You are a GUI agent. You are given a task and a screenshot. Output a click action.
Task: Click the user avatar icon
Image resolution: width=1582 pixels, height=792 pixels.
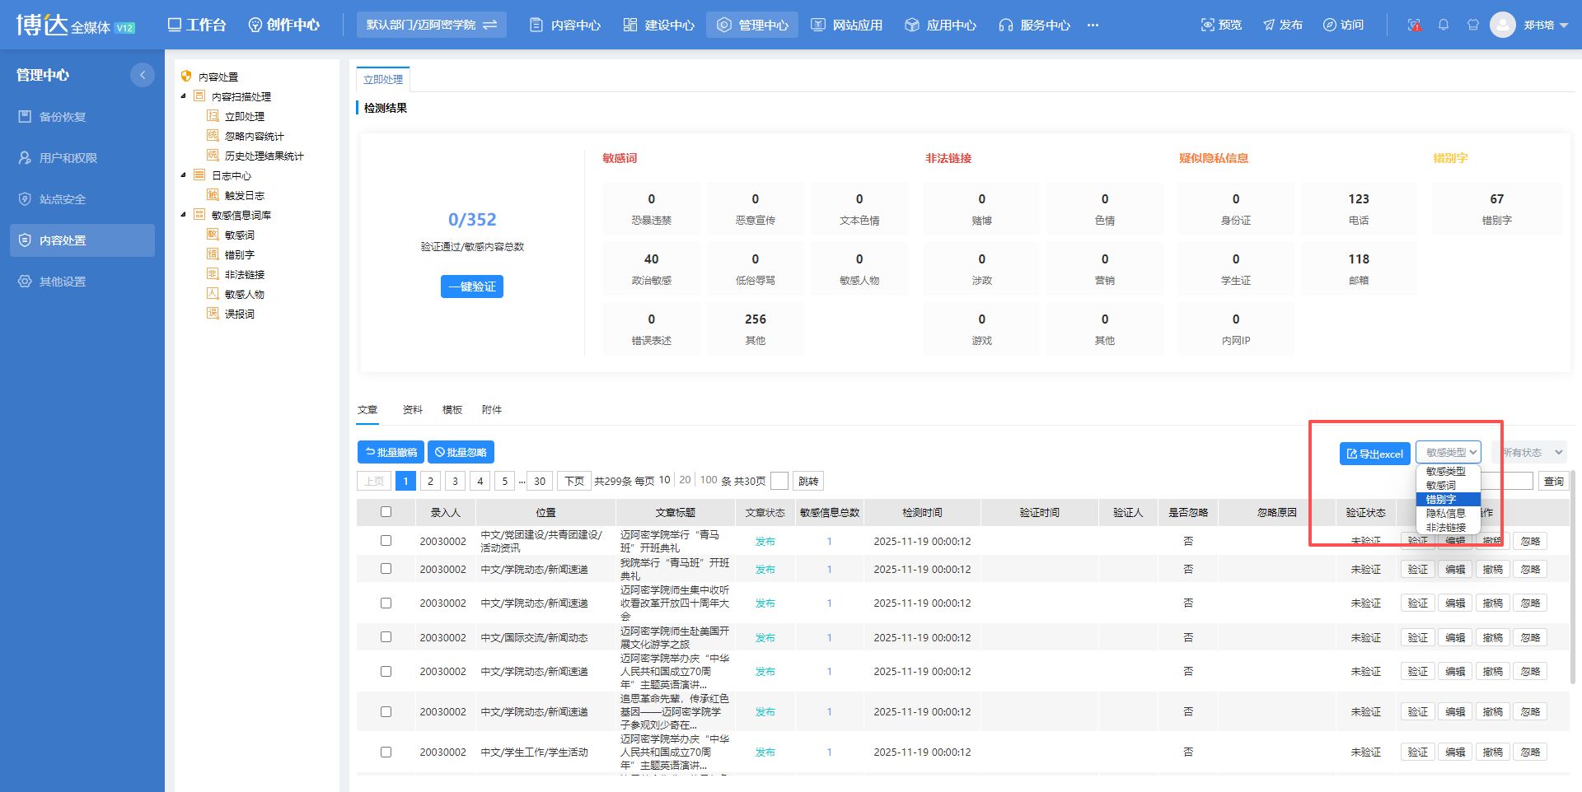point(1503,25)
